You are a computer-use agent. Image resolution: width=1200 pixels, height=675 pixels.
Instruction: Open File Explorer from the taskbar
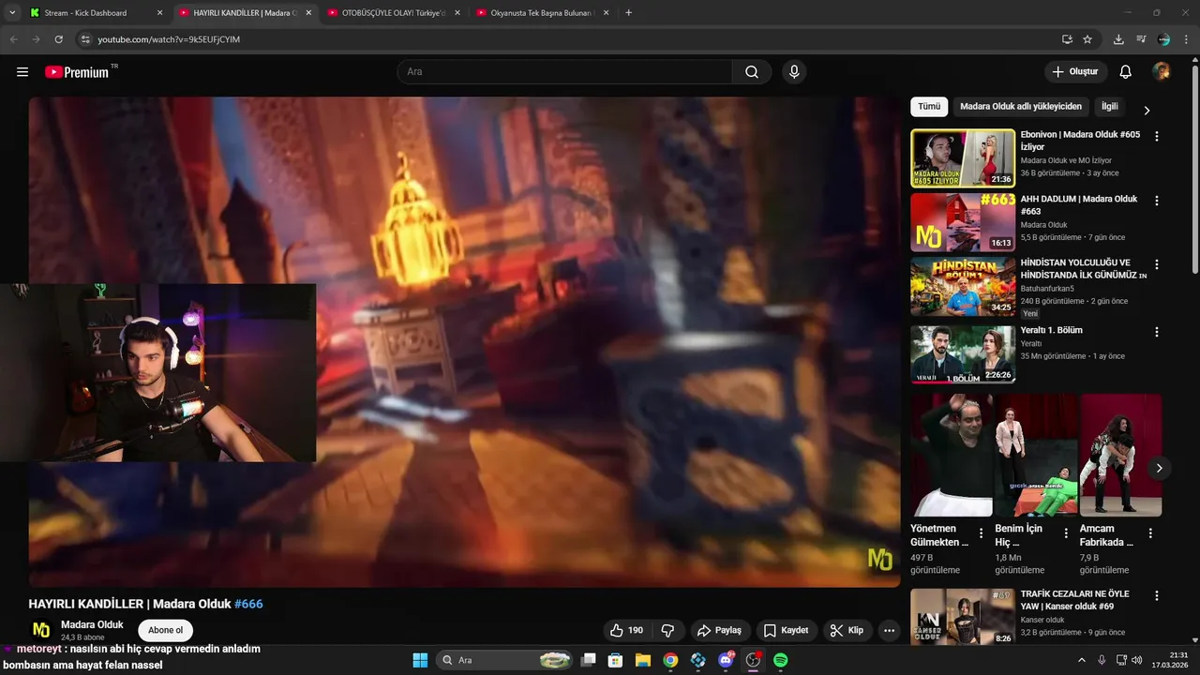point(643,660)
